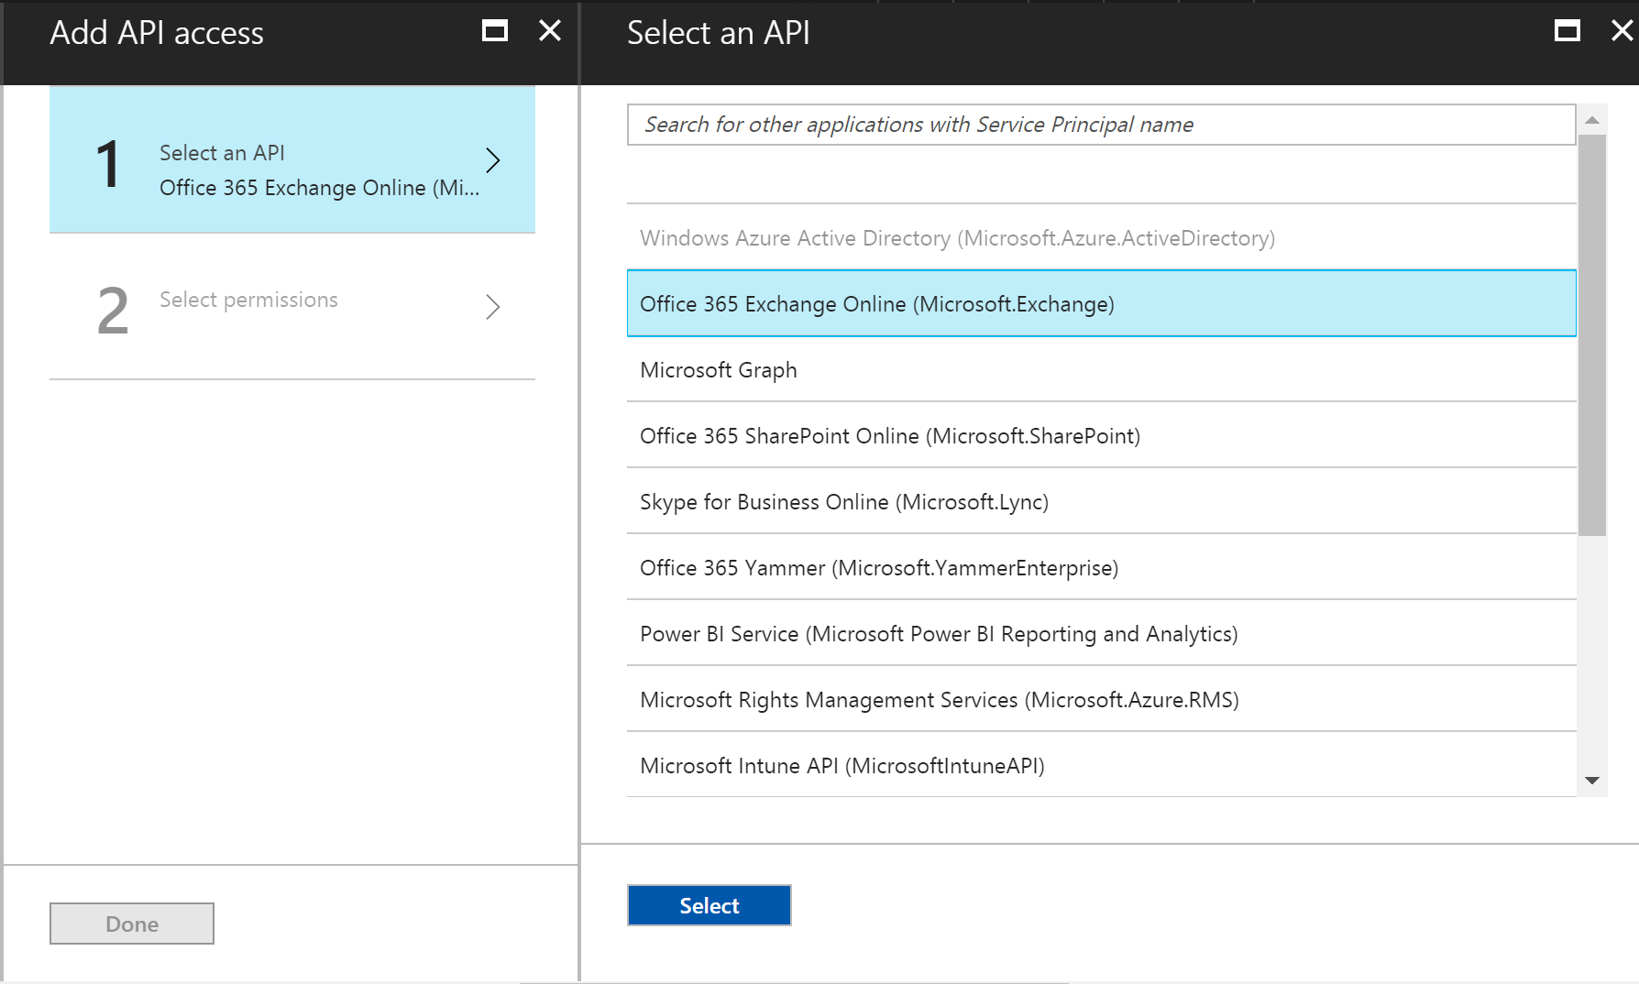
Task: Click chevron next to Select an API step
Action: (492, 160)
